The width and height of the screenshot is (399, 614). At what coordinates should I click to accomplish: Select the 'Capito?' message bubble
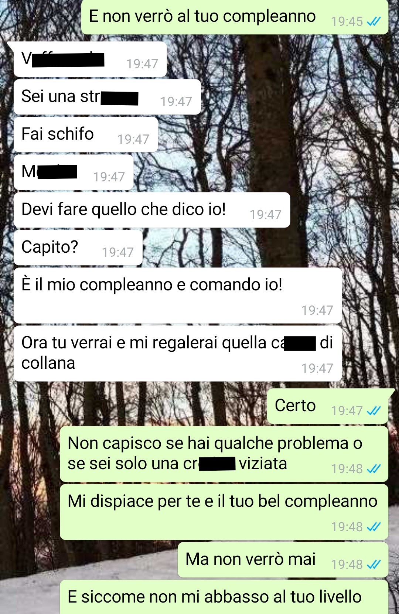pyautogui.click(x=78, y=248)
